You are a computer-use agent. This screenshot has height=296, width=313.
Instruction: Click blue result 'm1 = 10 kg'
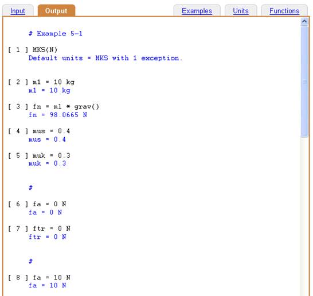coord(49,90)
